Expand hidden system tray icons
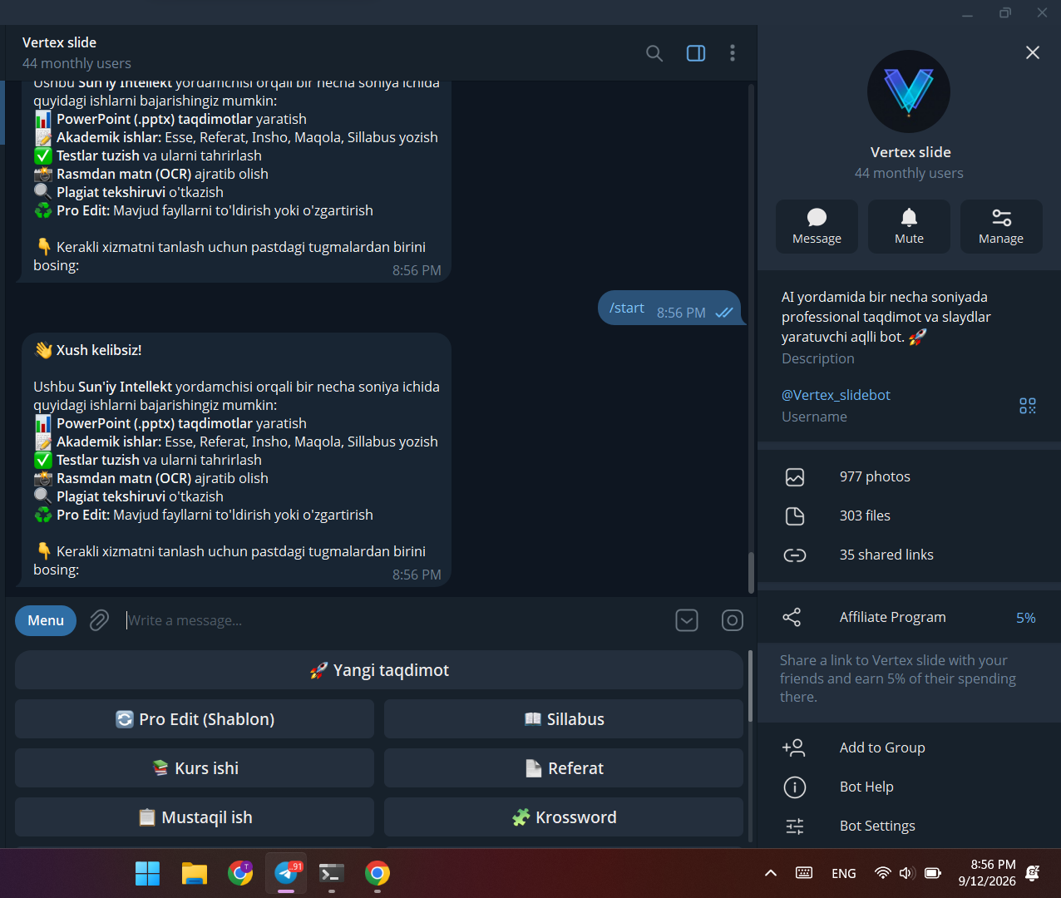The height and width of the screenshot is (898, 1061). click(771, 873)
